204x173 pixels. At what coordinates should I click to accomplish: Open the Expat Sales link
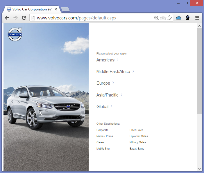(x=137, y=149)
